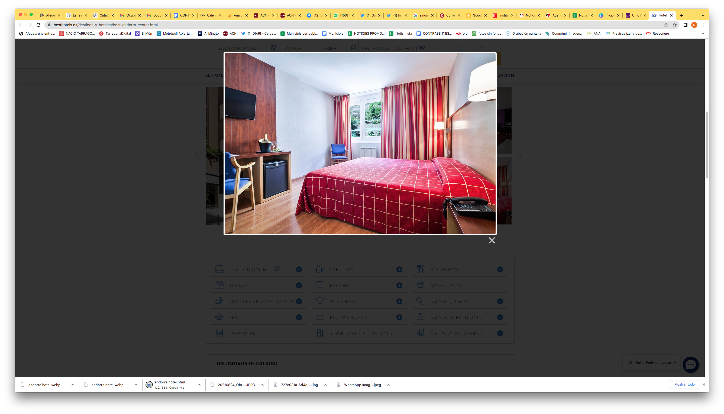Expand the Sala de Juegos details
The width and height of the screenshot is (724, 414).
[500, 301]
